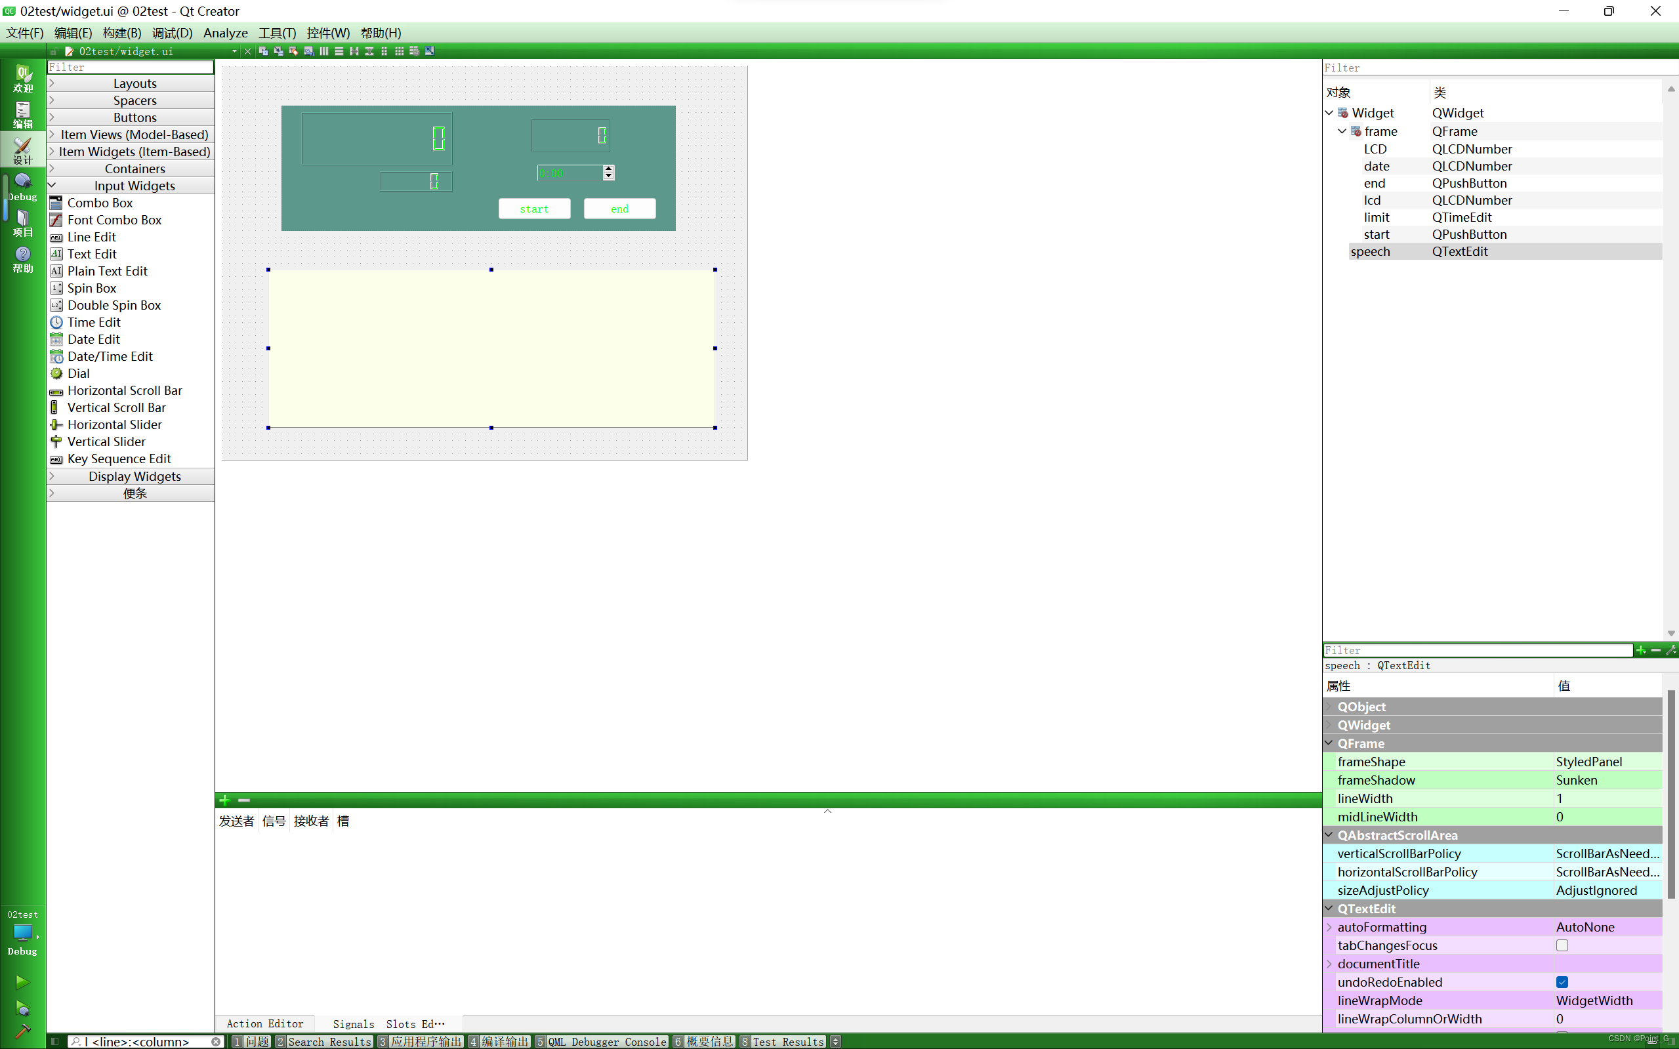Expand the QObject property group
This screenshot has width=1679, height=1049.
(x=1329, y=707)
